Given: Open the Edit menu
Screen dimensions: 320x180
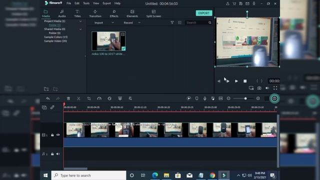Looking at the screenshot, I should point(77,3).
